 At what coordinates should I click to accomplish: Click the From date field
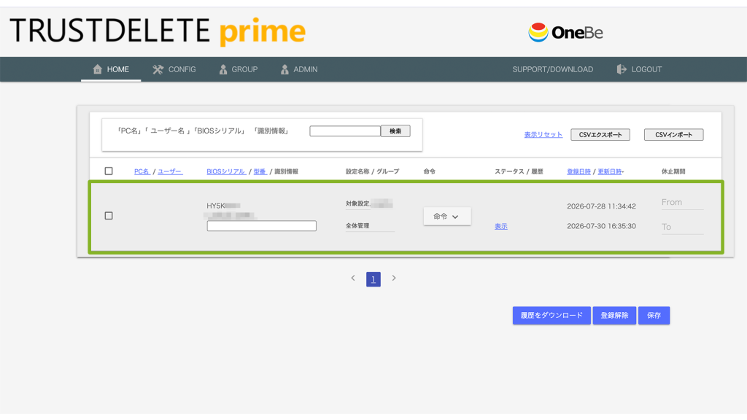point(682,203)
